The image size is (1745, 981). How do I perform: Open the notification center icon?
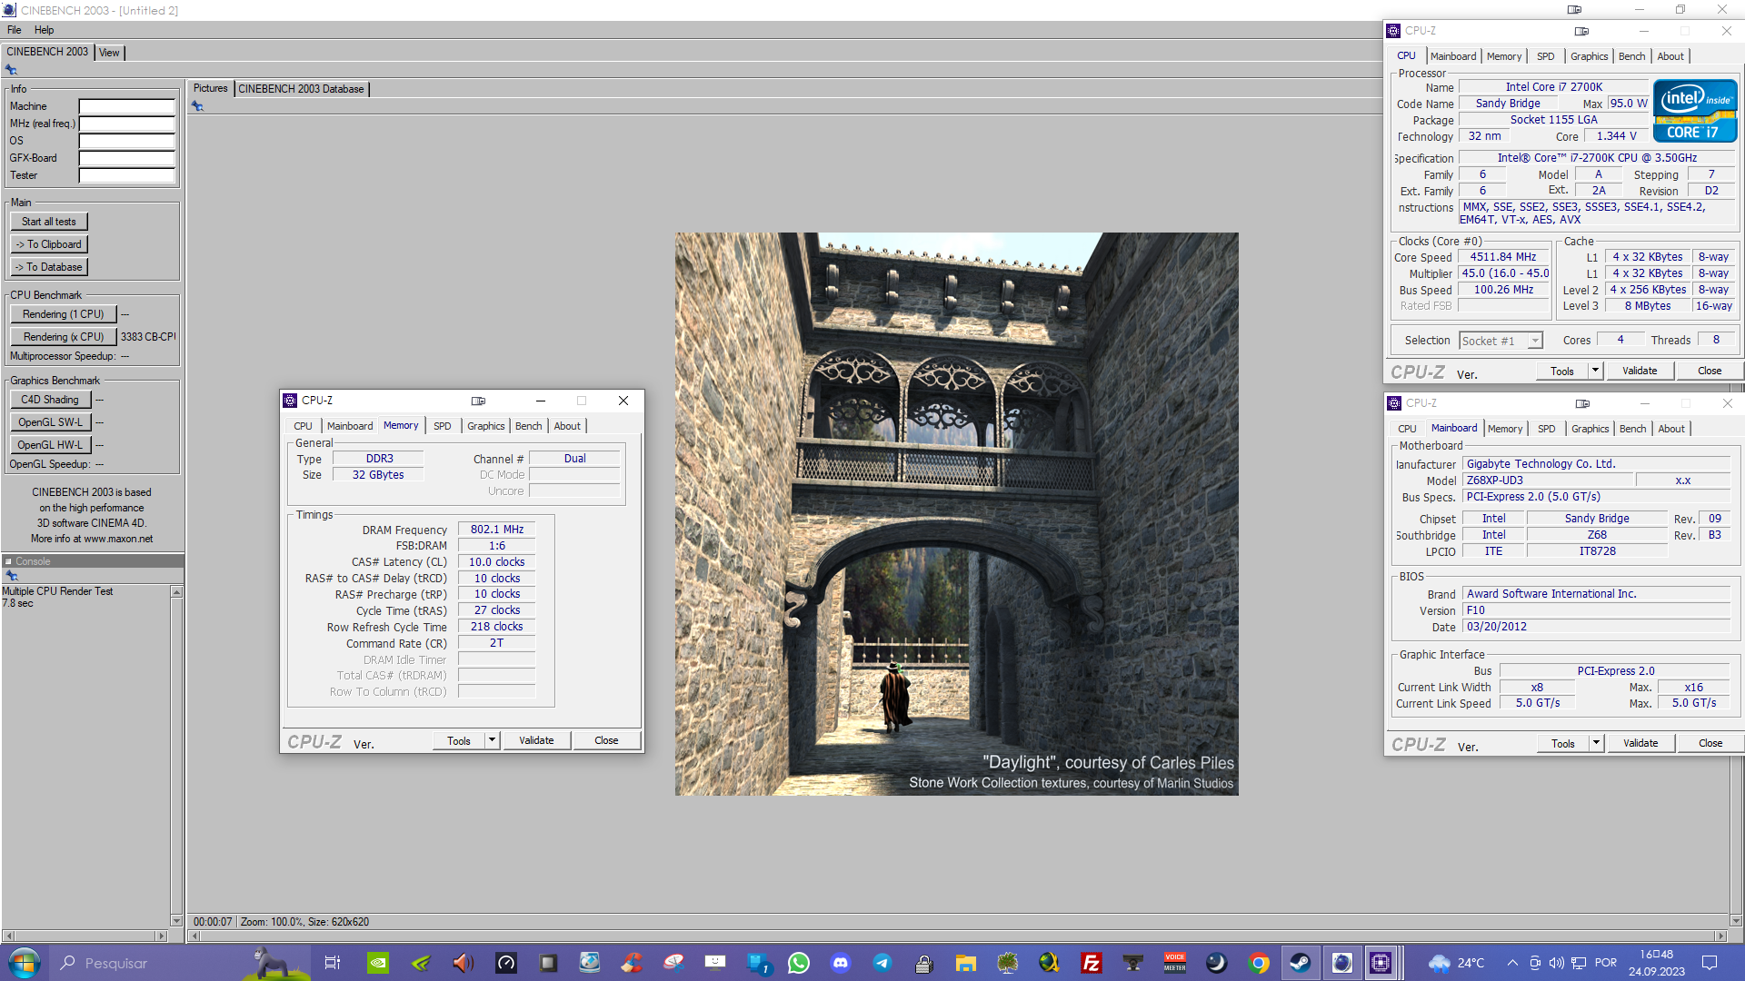point(1709,963)
